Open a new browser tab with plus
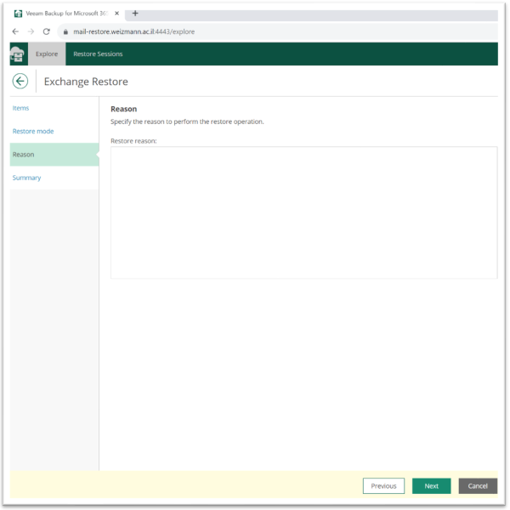Viewport: 510px width, 510px height. point(135,14)
